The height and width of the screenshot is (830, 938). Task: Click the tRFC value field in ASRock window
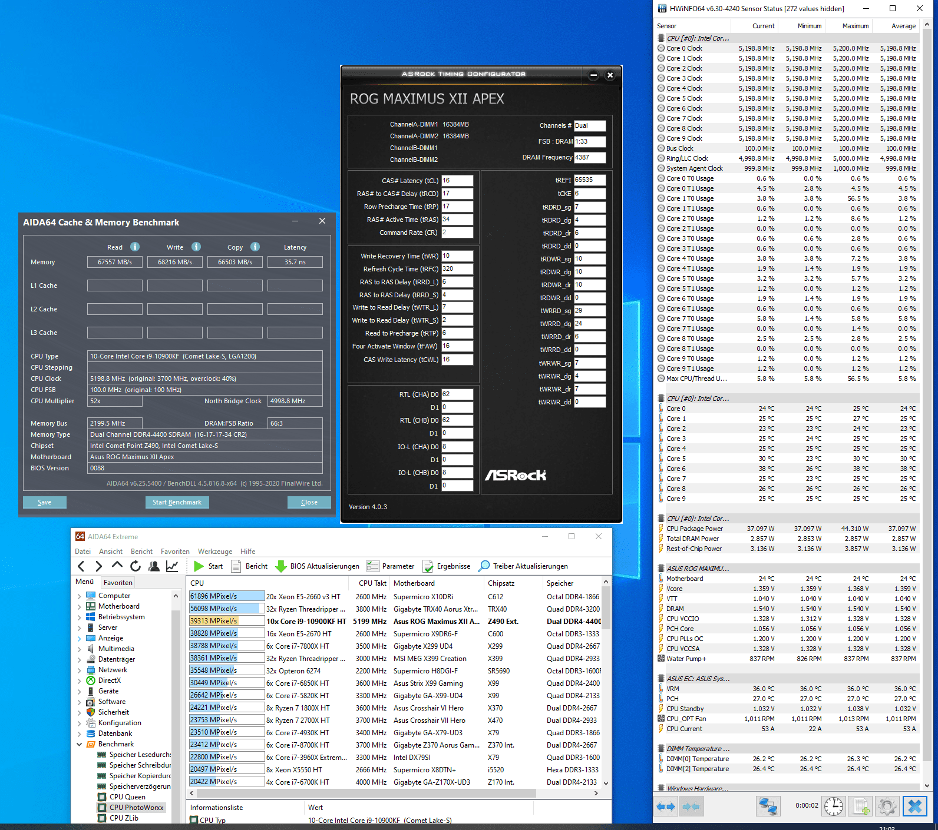click(x=457, y=269)
